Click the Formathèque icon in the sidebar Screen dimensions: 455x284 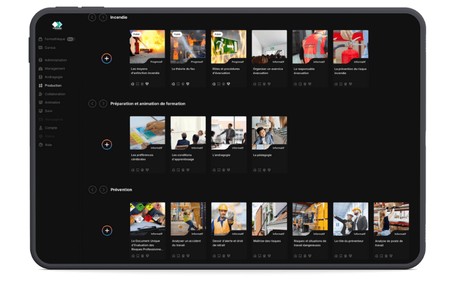point(40,39)
